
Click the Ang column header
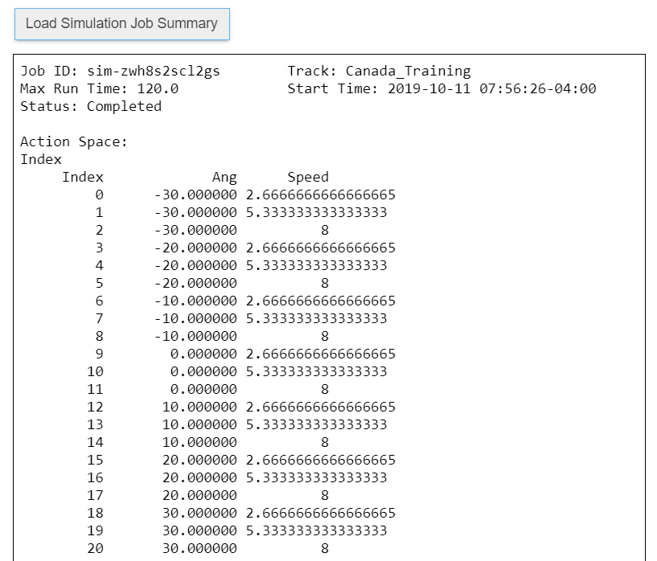click(x=224, y=178)
